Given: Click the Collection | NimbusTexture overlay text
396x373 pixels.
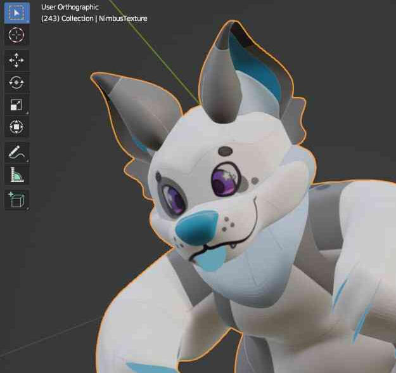Looking at the screenshot, I should pos(94,18).
